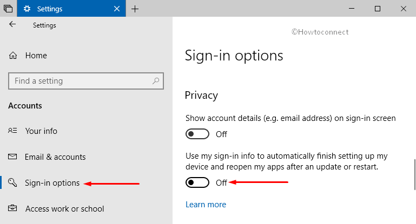
Task: Select the Settings tab title
Action: click(50, 9)
